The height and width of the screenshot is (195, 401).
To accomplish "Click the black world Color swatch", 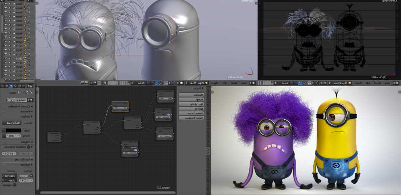I will tap(14, 130).
